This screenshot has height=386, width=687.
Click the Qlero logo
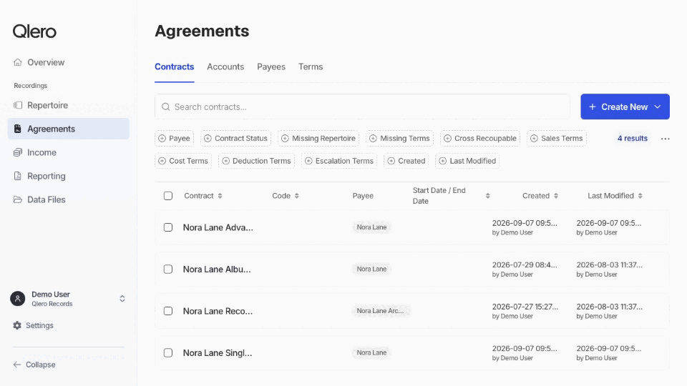[x=34, y=31]
